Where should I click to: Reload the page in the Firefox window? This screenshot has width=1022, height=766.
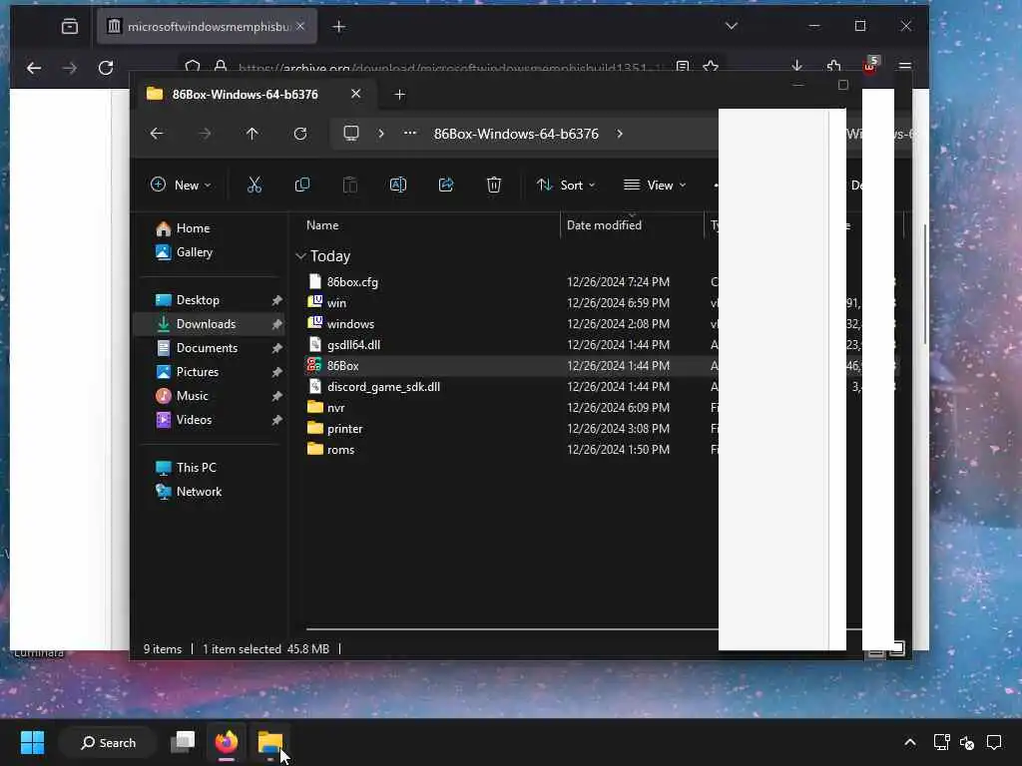tap(106, 68)
